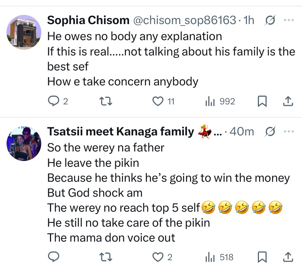Bookmark the Tsatsii tweet
Image resolution: width=302 pixels, height=273 pixels.
pos(262,257)
